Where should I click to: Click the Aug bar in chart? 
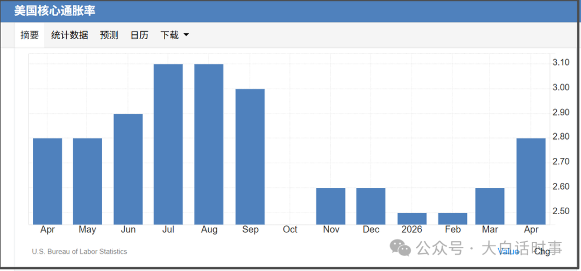coord(209,144)
